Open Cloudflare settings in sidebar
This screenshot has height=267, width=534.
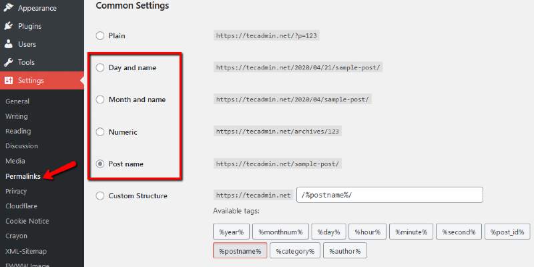pyautogui.click(x=23, y=206)
